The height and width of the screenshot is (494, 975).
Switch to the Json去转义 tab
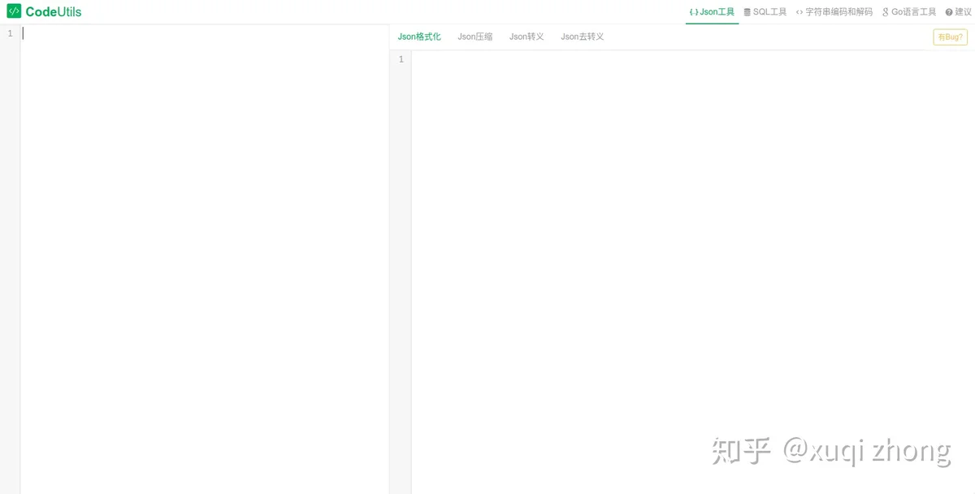[x=583, y=37]
